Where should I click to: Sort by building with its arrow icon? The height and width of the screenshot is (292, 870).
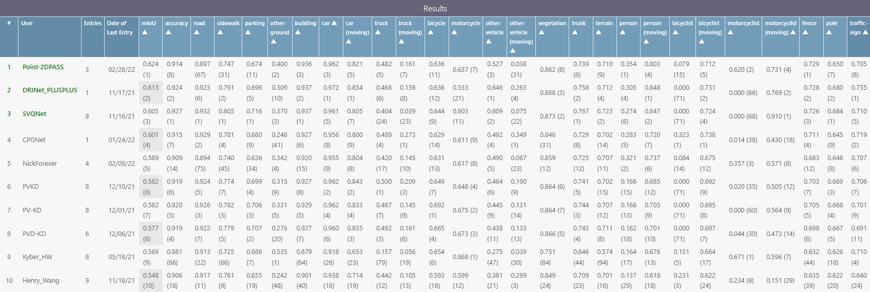[298, 32]
